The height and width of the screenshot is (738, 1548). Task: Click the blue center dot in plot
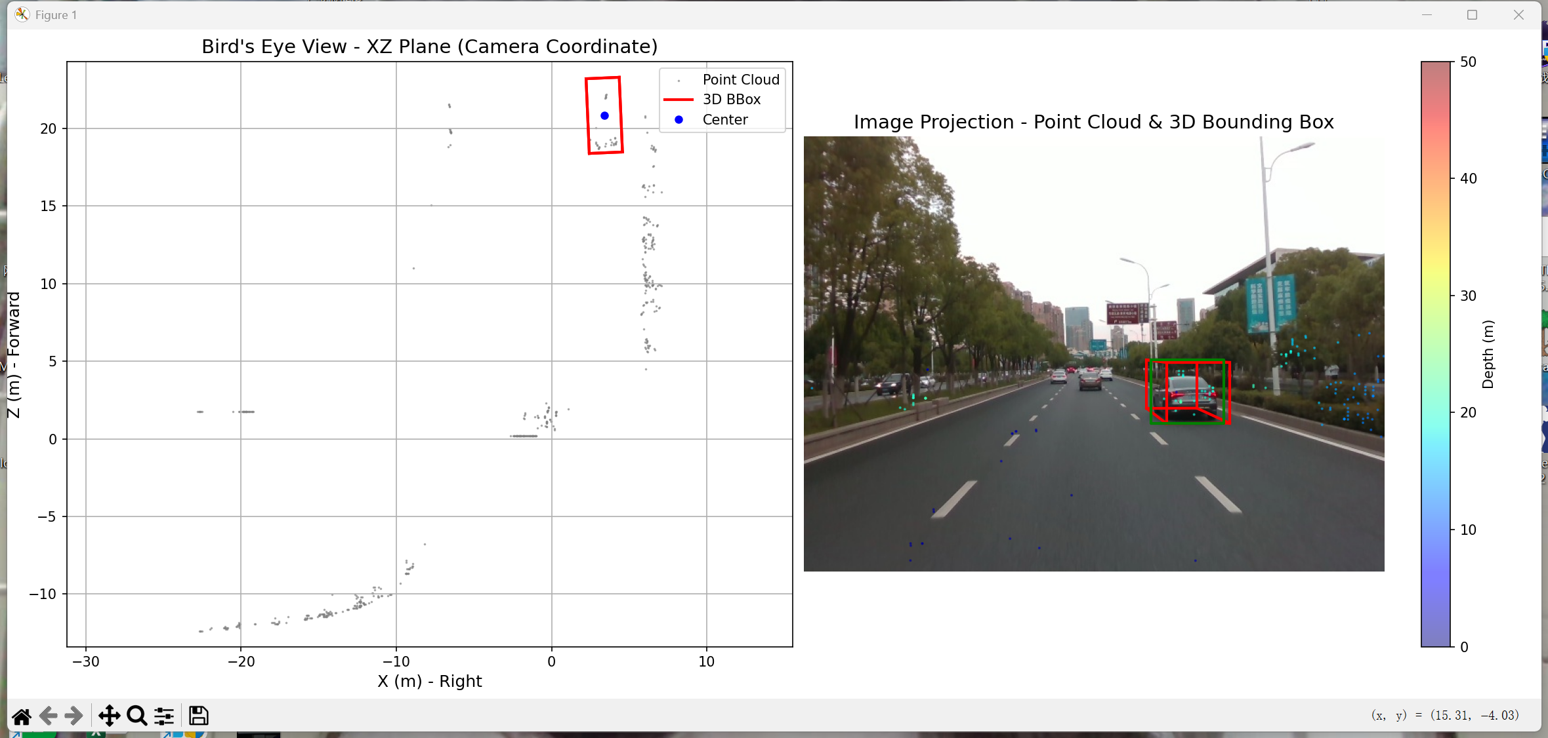click(604, 116)
